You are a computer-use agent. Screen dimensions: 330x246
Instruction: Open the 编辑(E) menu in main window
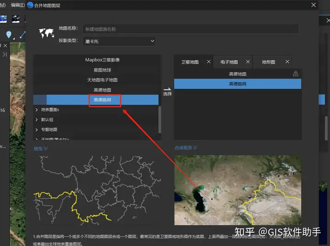[x=18, y=5]
